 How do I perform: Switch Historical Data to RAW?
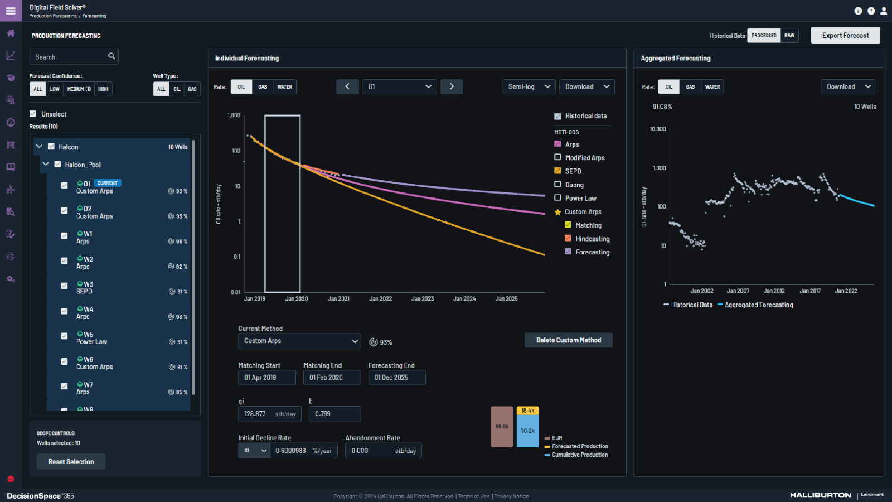(x=789, y=35)
